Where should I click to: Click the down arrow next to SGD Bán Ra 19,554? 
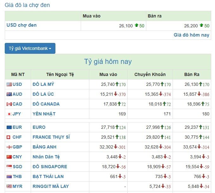coord(201,166)
